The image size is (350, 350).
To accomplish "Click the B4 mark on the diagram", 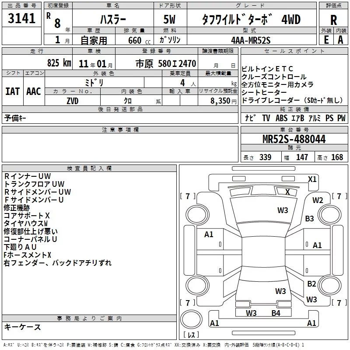I will pyautogui.click(x=276, y=313).
